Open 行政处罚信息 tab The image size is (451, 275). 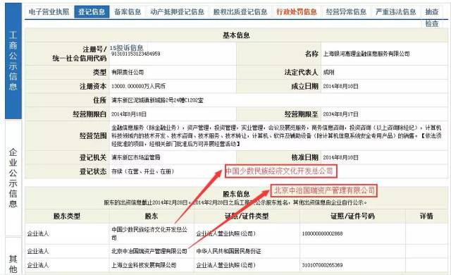tap(296, 12)
